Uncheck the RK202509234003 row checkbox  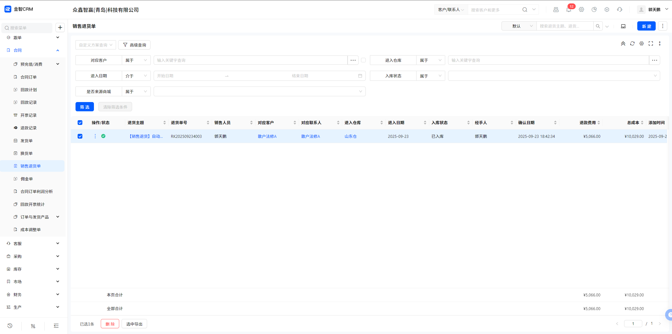pyautogui.click(x=80, y=136)
